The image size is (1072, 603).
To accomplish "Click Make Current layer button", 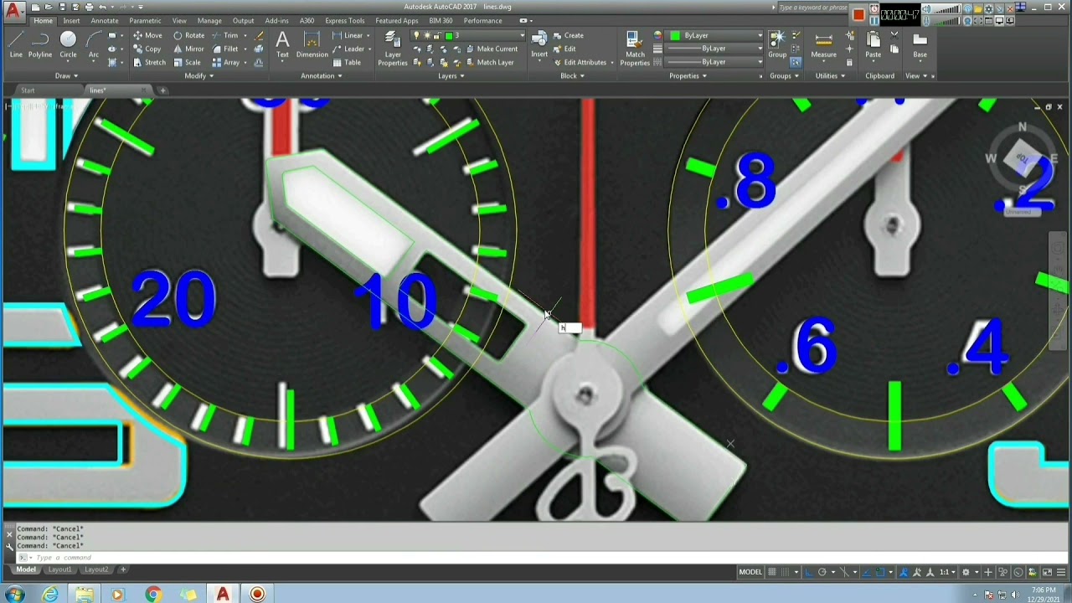I will tap(492, 49).
